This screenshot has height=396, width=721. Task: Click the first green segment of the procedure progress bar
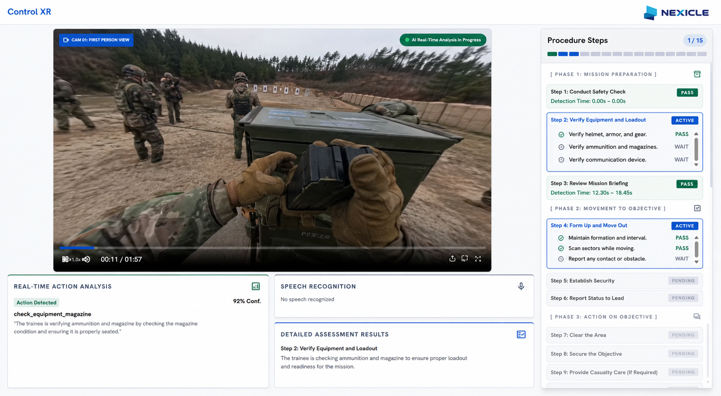552,54
